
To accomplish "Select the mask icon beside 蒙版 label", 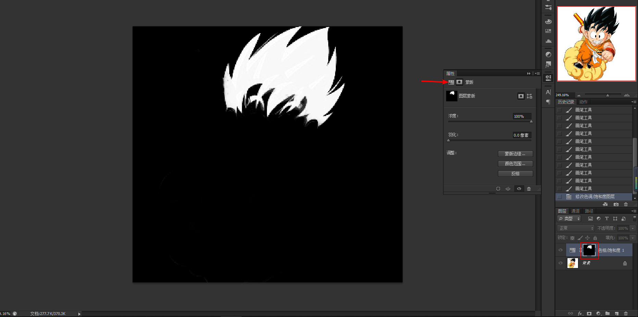I will 459,82.
